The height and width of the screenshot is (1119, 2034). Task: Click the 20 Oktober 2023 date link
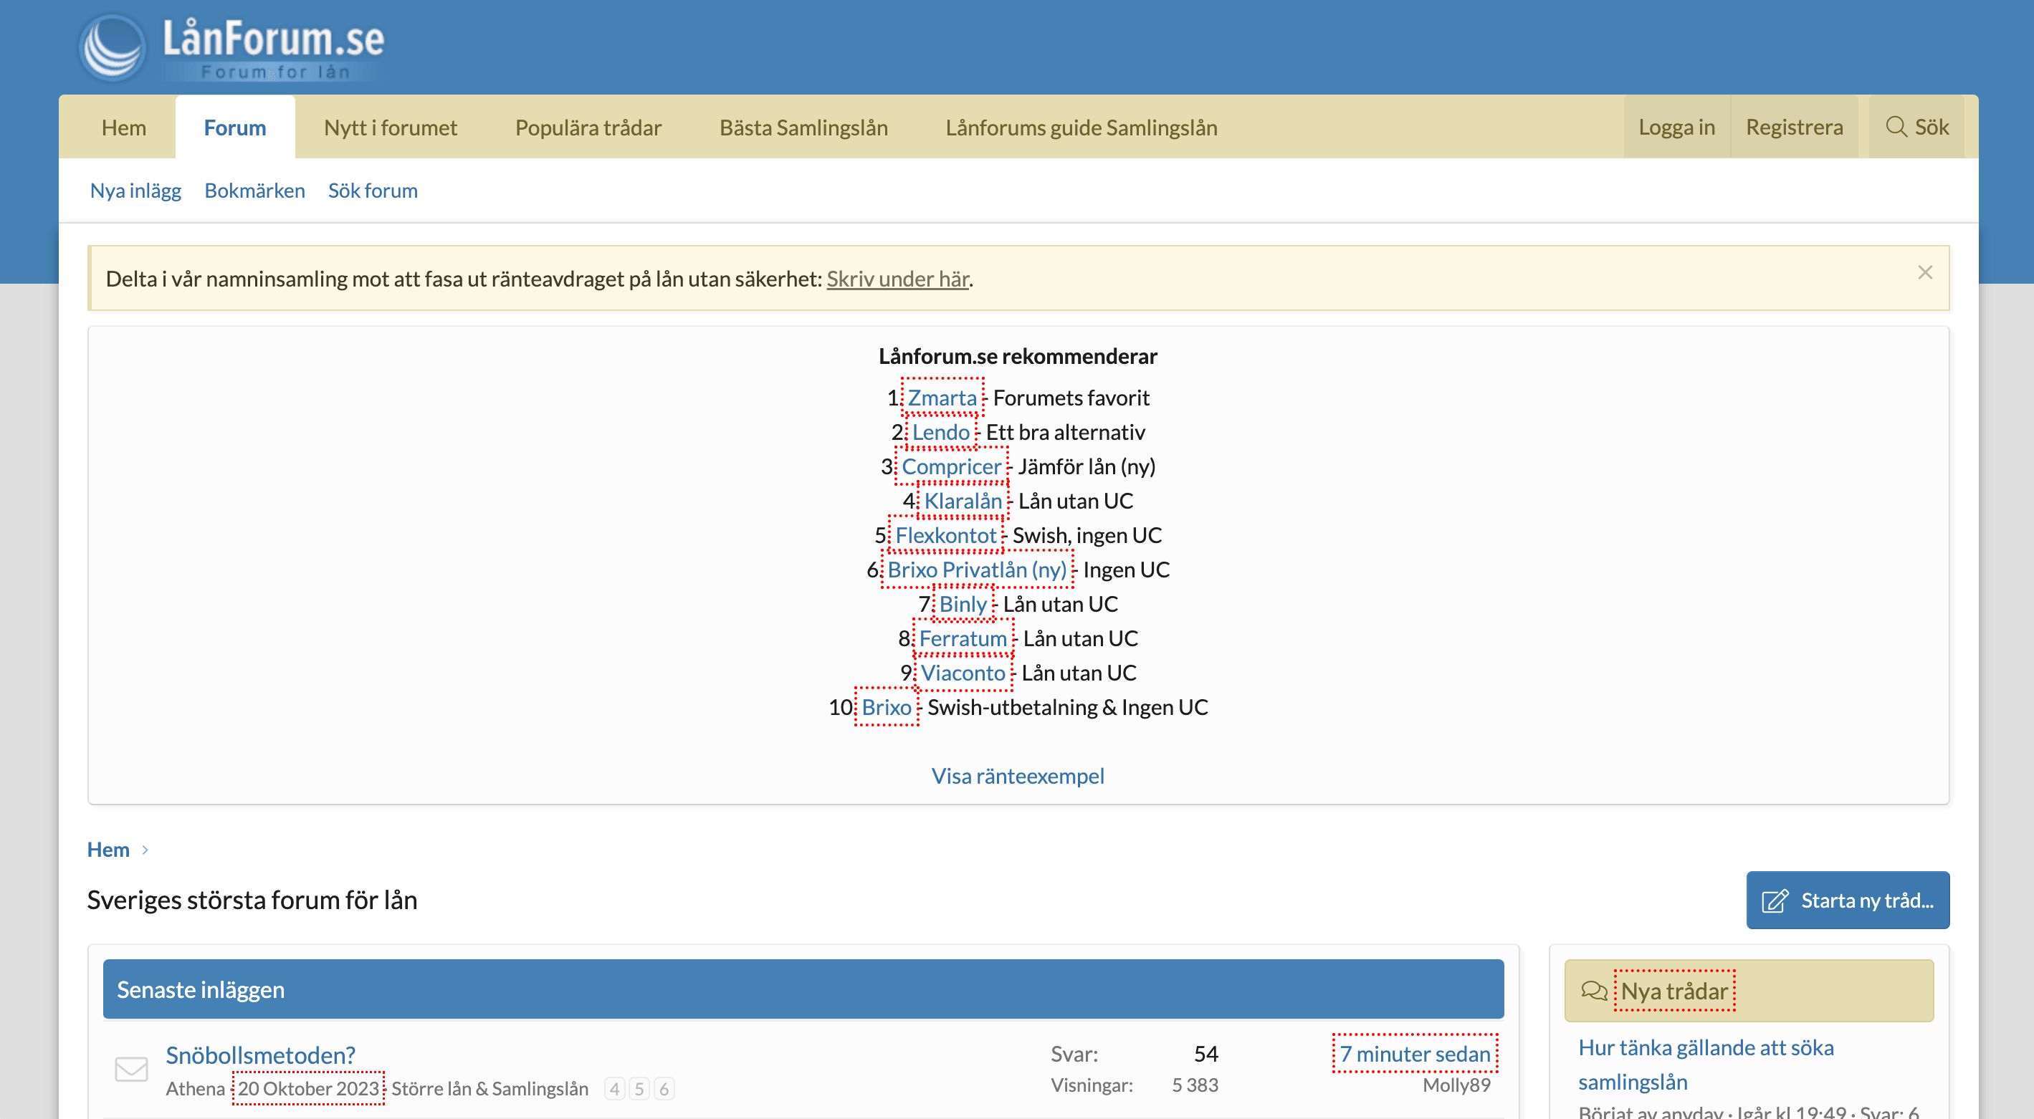[308, 1088]
